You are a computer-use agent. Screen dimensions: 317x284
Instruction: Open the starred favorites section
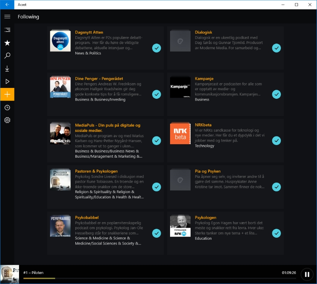[x=7, y=43]
